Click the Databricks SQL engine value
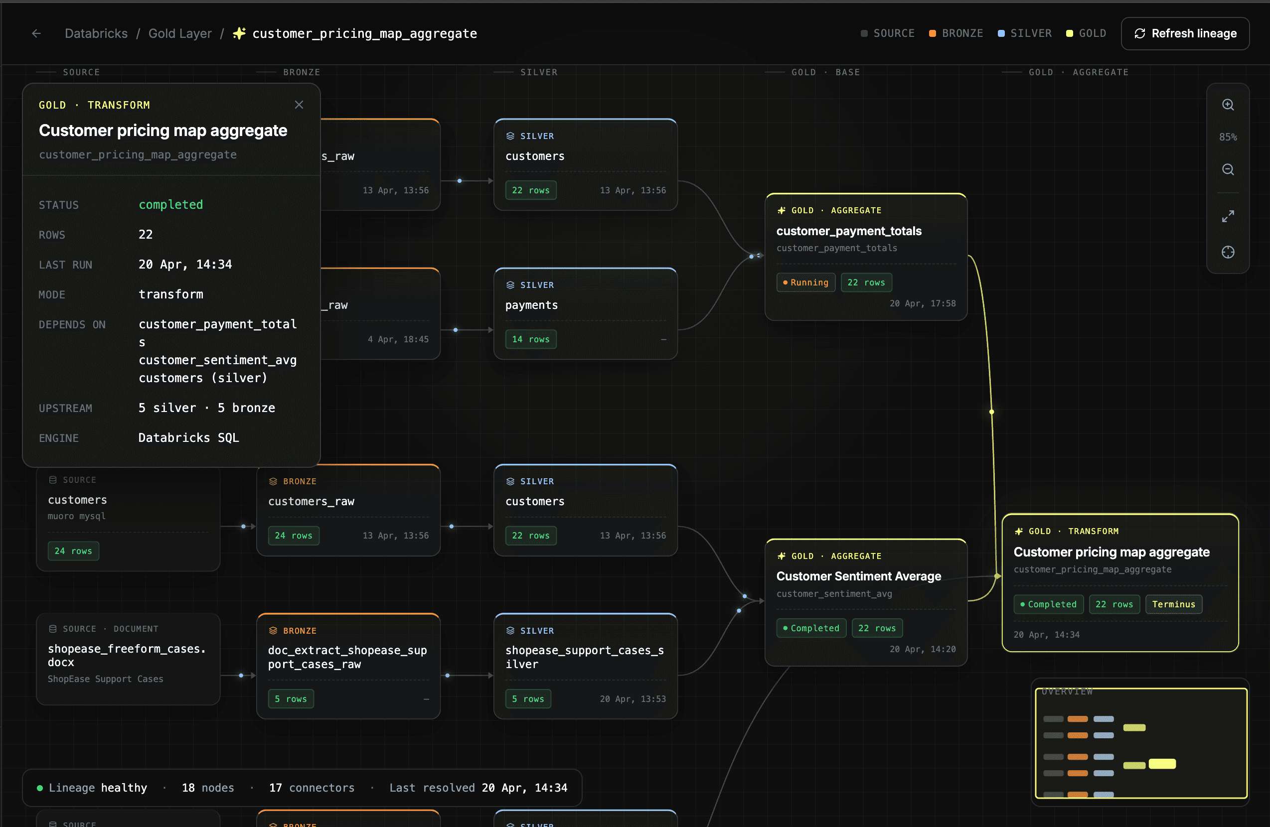This screenshot has height=827, width=1270. 188,438
